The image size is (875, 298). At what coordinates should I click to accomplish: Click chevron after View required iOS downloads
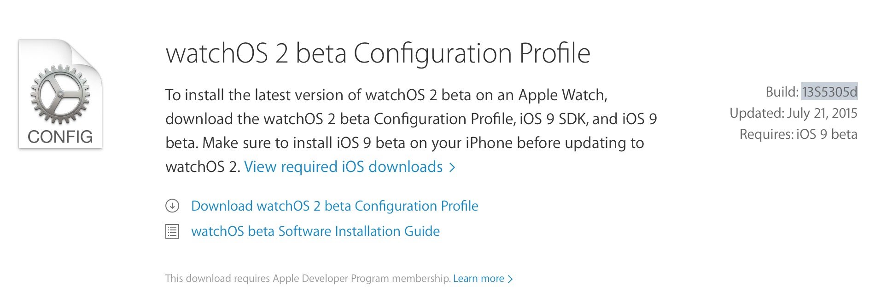pyautogui.click(x=452, y=167)
